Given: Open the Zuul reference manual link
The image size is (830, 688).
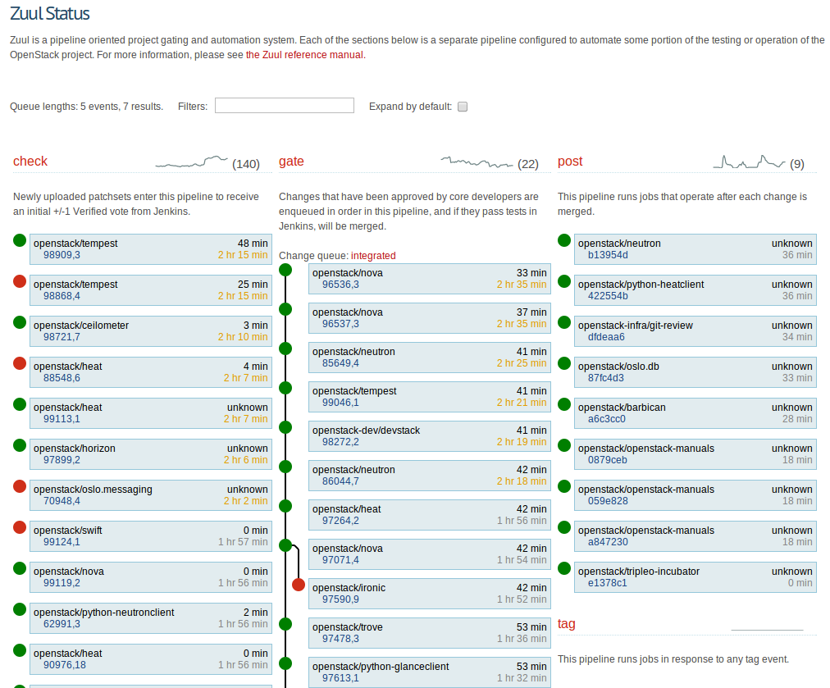Looking at the screenshot, I should pos(304,55).
